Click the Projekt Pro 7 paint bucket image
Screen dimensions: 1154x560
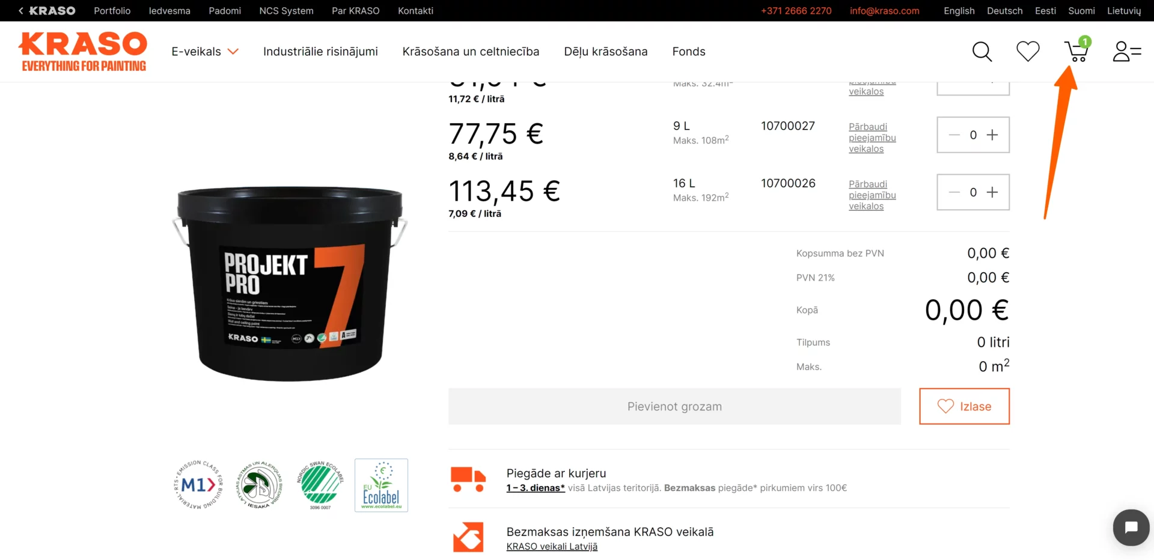click(290, 282)
